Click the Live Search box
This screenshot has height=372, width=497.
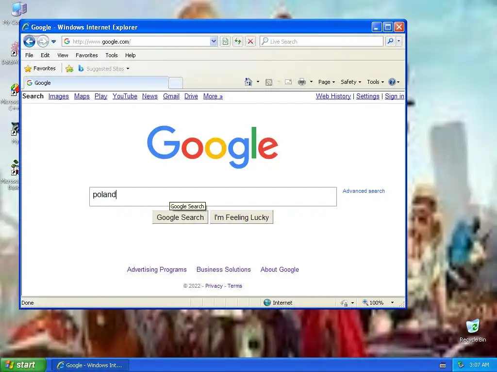(321, 42)
